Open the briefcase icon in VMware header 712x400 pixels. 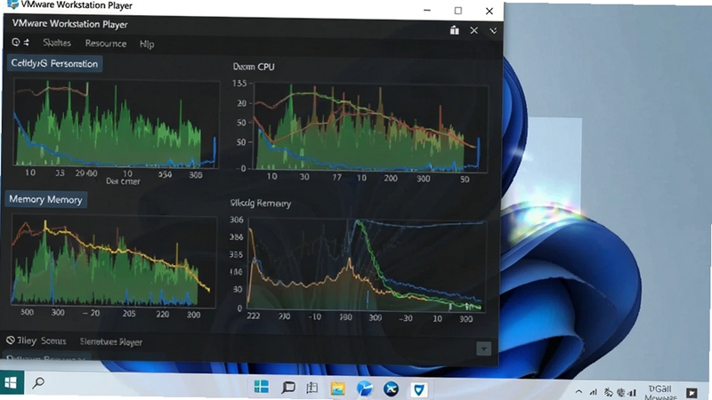click(x=454, y=30)
